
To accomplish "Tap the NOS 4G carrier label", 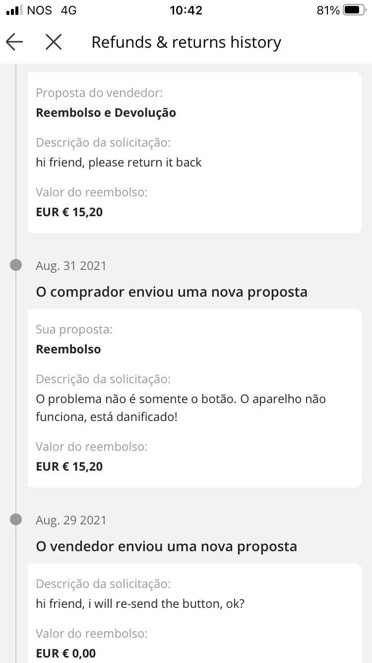I will pos(52,10).
